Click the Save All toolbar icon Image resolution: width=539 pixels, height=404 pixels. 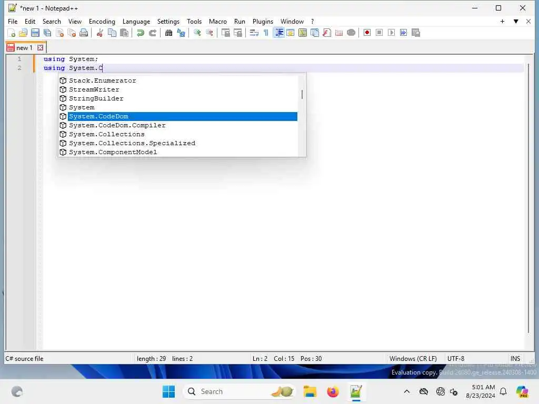click(x=47, y=33)
